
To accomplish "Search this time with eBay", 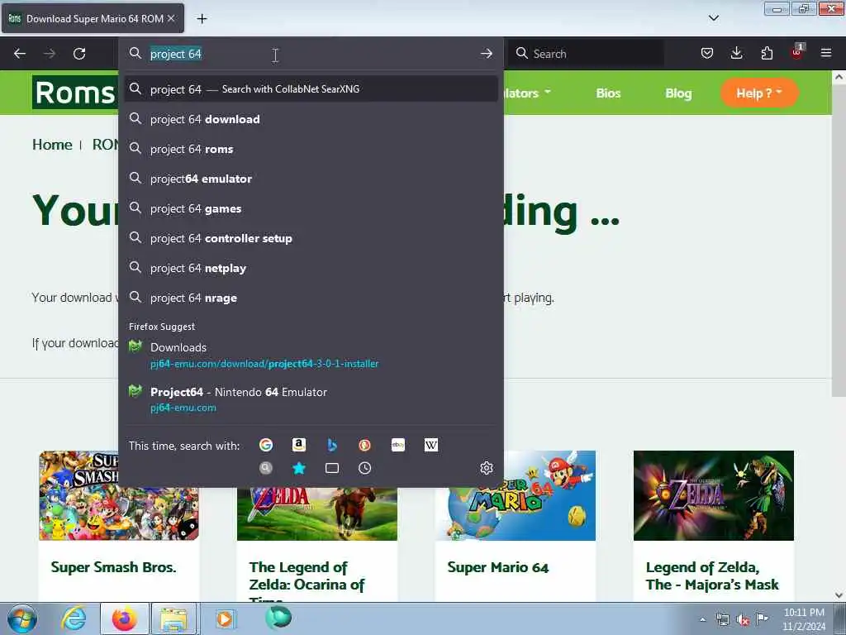I will pos(398,445).
